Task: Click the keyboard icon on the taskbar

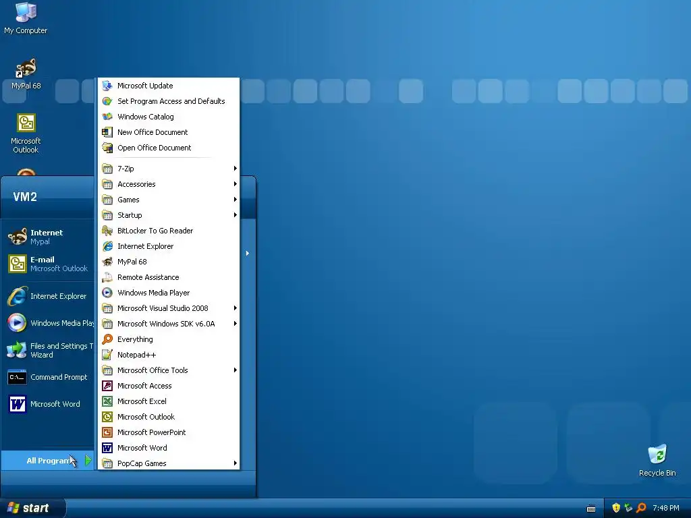Action: click(591, 509)
